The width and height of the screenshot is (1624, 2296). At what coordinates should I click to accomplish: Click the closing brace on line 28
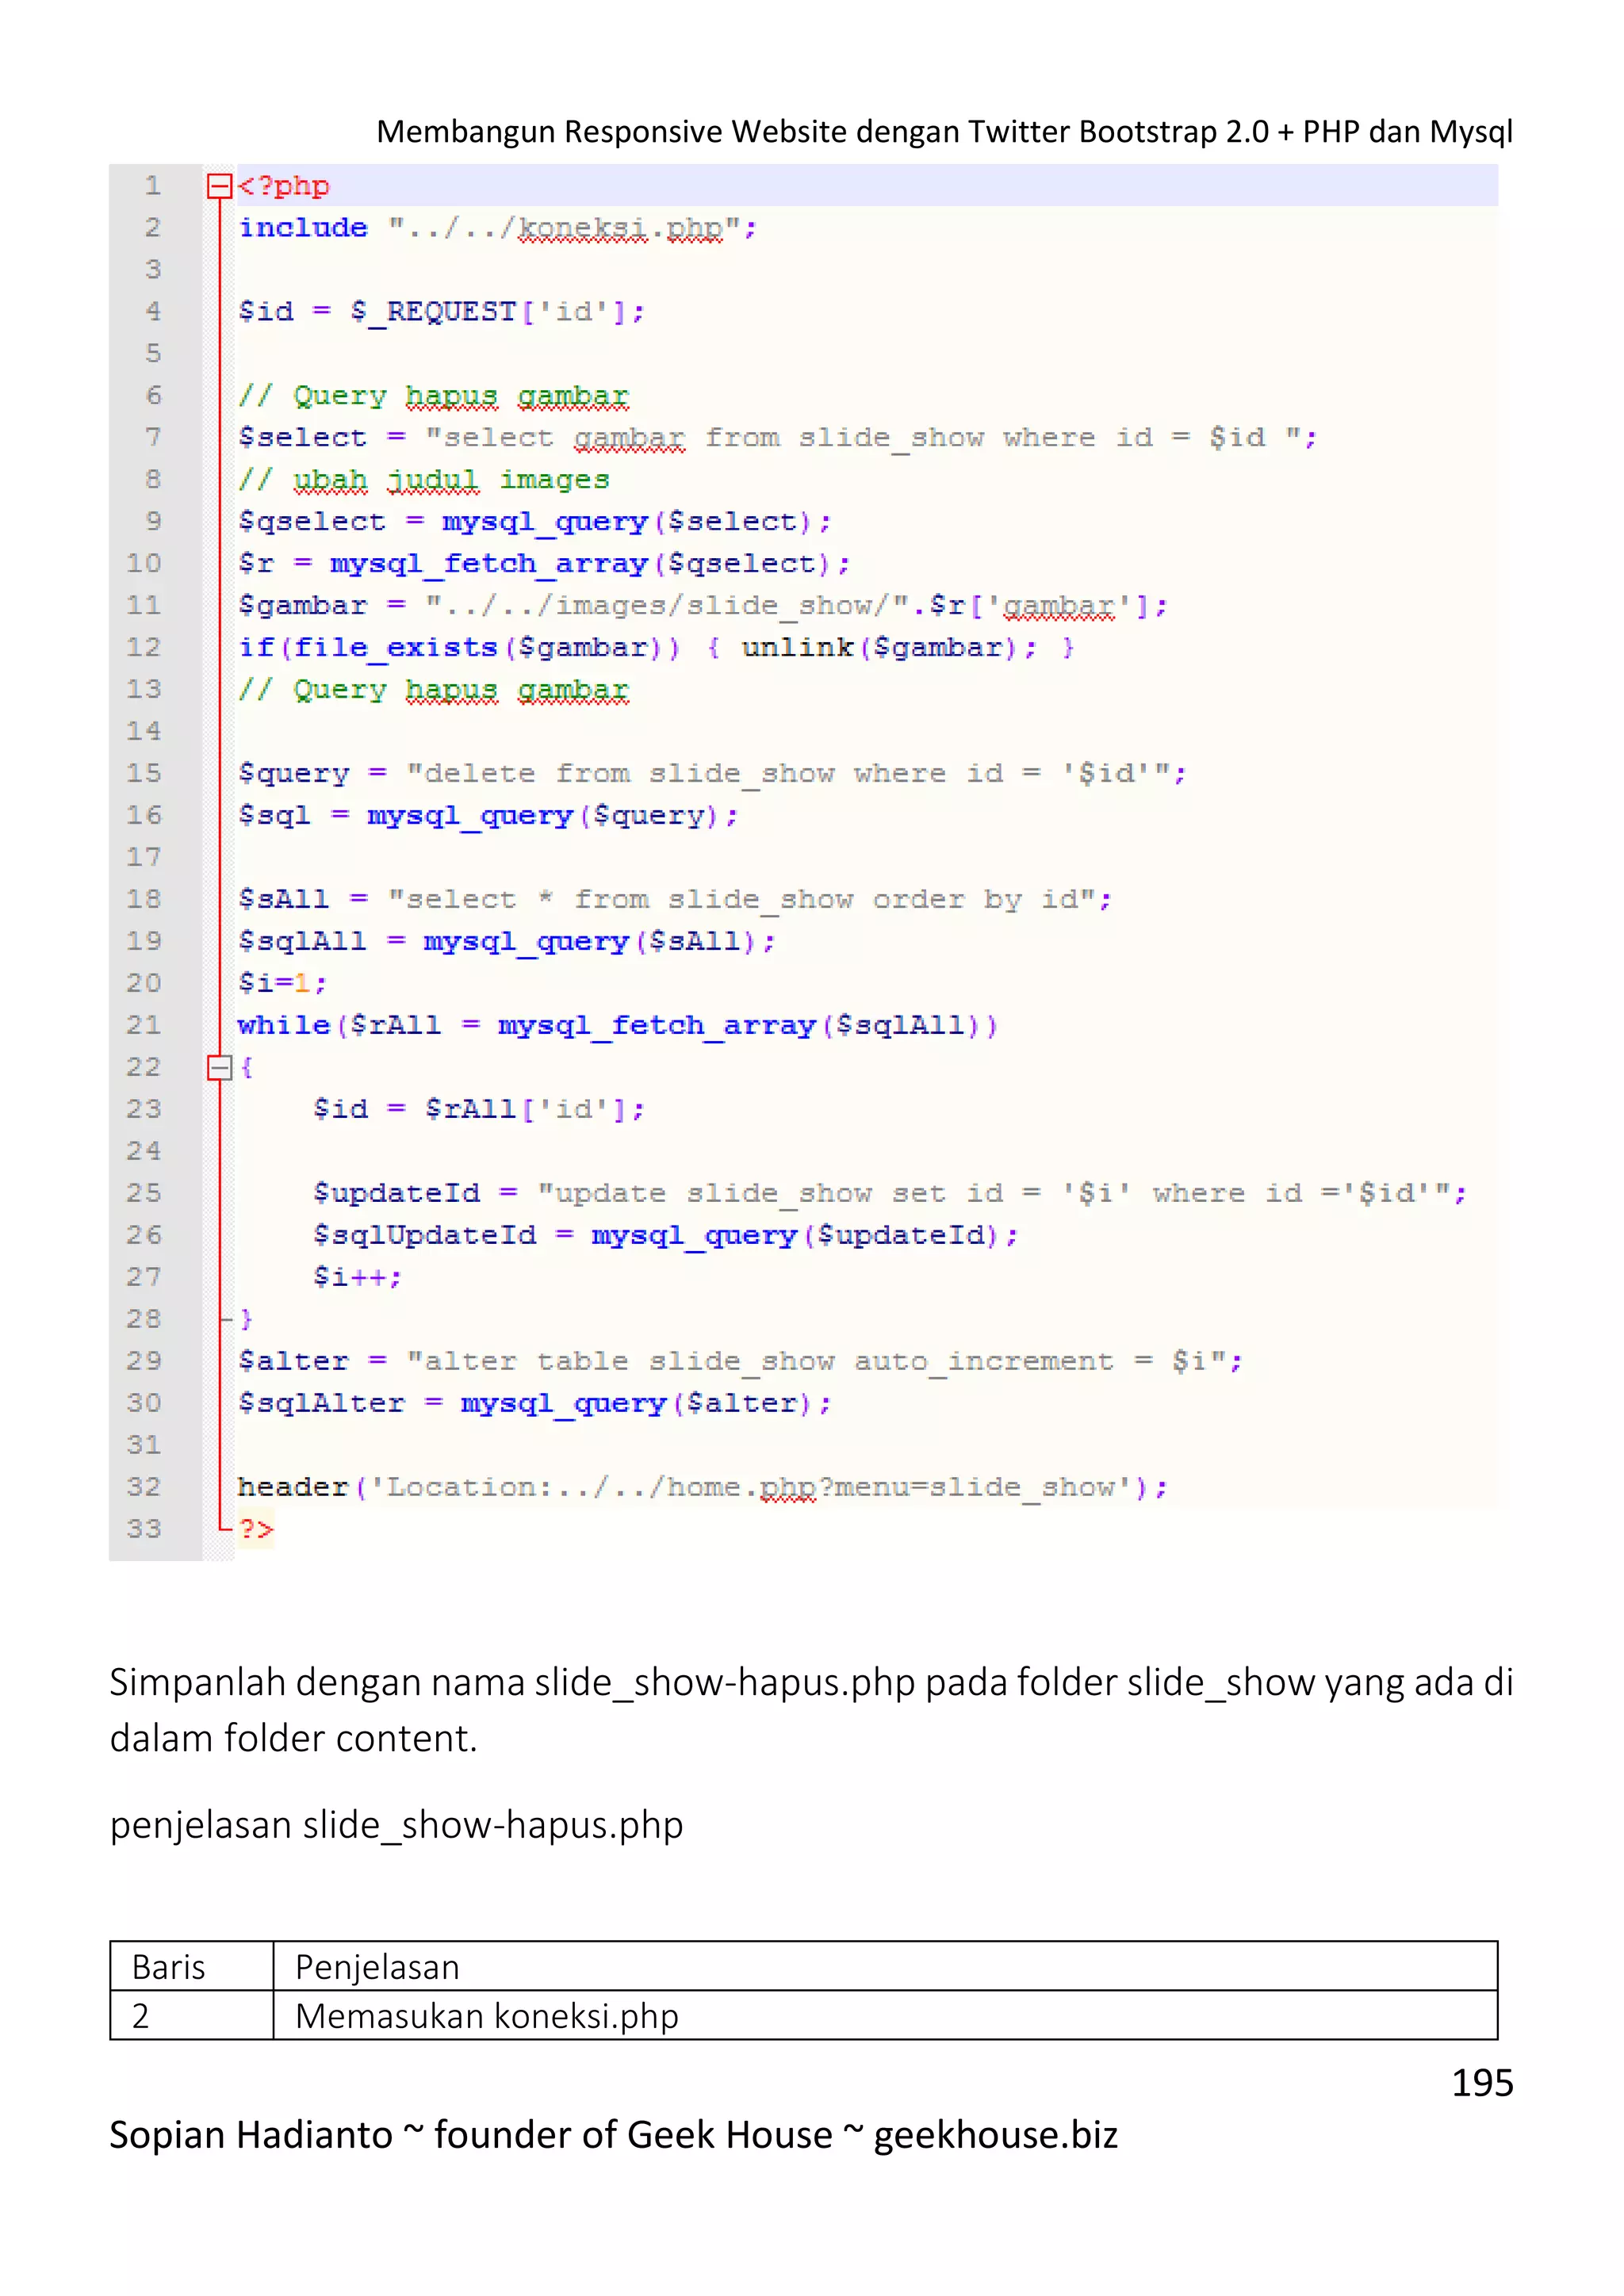[x=246, y=1320]
